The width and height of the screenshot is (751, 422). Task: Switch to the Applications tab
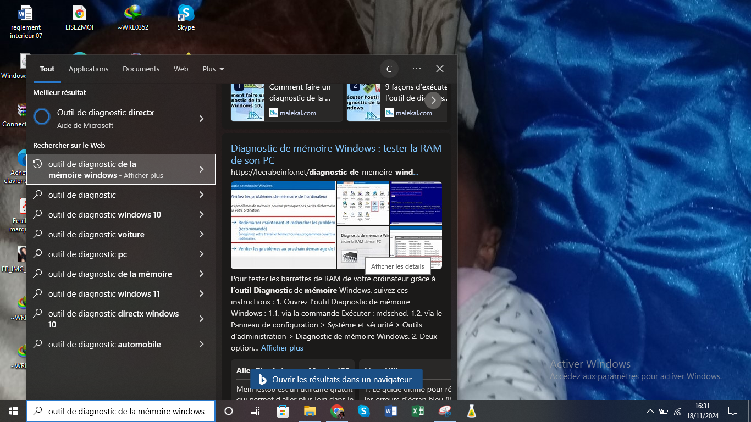(x=89, y=69)
